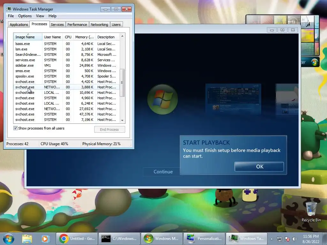Viewport: 327px width, 245px height.
Task: Select the smss.exe process row
Action: [x=66, y=71]
